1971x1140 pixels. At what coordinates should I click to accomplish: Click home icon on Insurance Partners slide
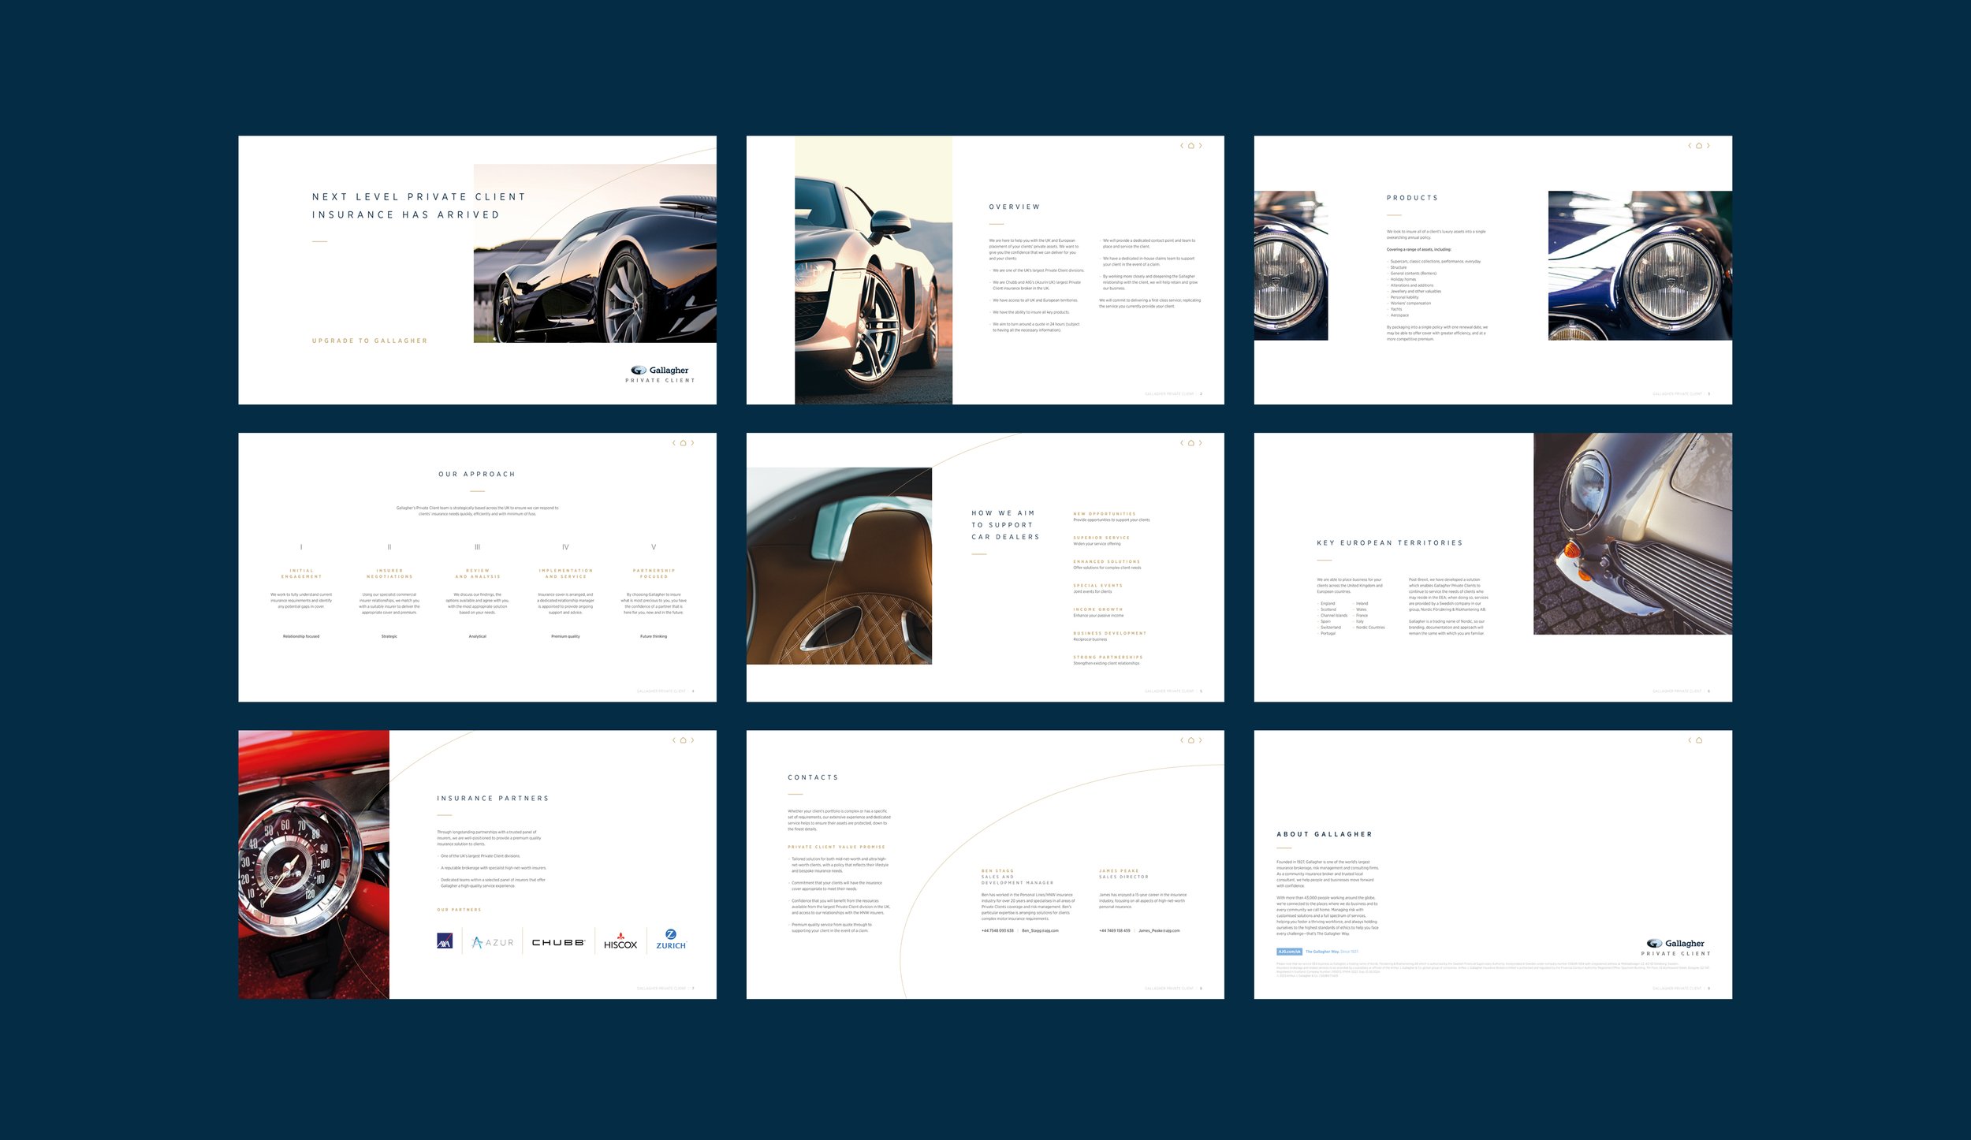pos(683,740)
